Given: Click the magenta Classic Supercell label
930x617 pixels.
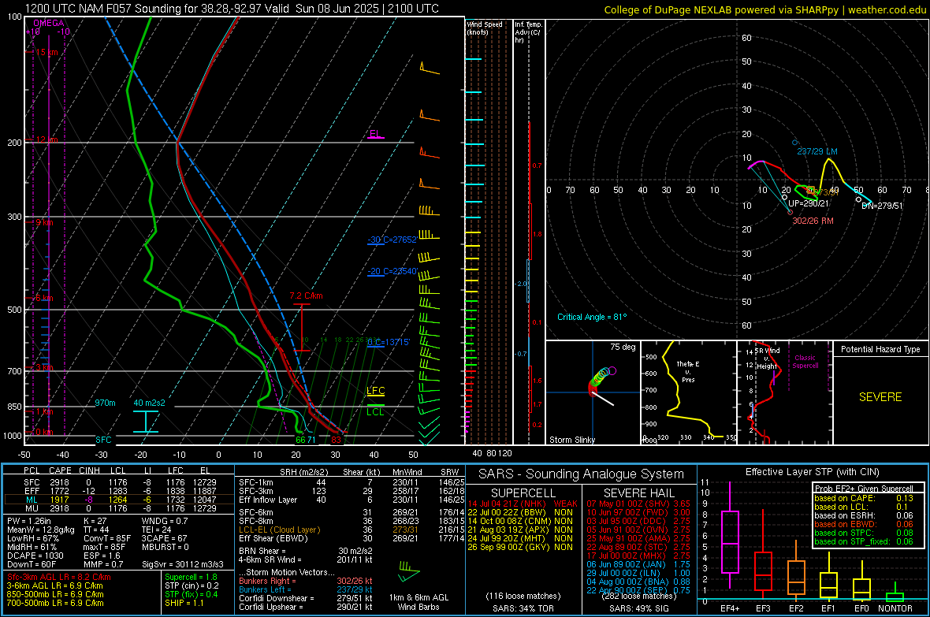Looking at the screenshot, I should tap(805, 362).
